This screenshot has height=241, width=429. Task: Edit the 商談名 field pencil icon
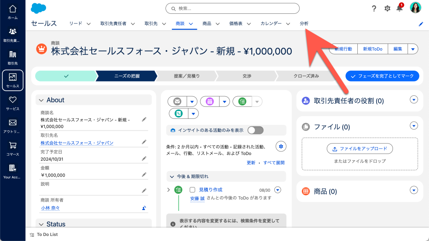144,119
